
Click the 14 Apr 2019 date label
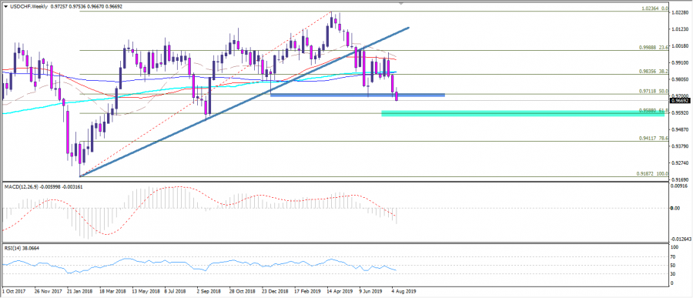click(x=340, y=292)
